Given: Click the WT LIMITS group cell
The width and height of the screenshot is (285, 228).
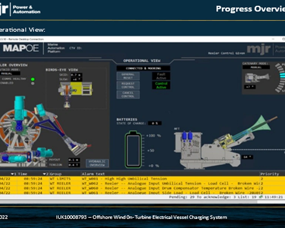Looking at the screenshot, I should click(60, 179).
